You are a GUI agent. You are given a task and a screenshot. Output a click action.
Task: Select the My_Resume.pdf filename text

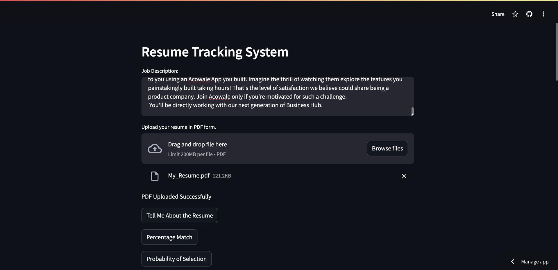[189, 175]
